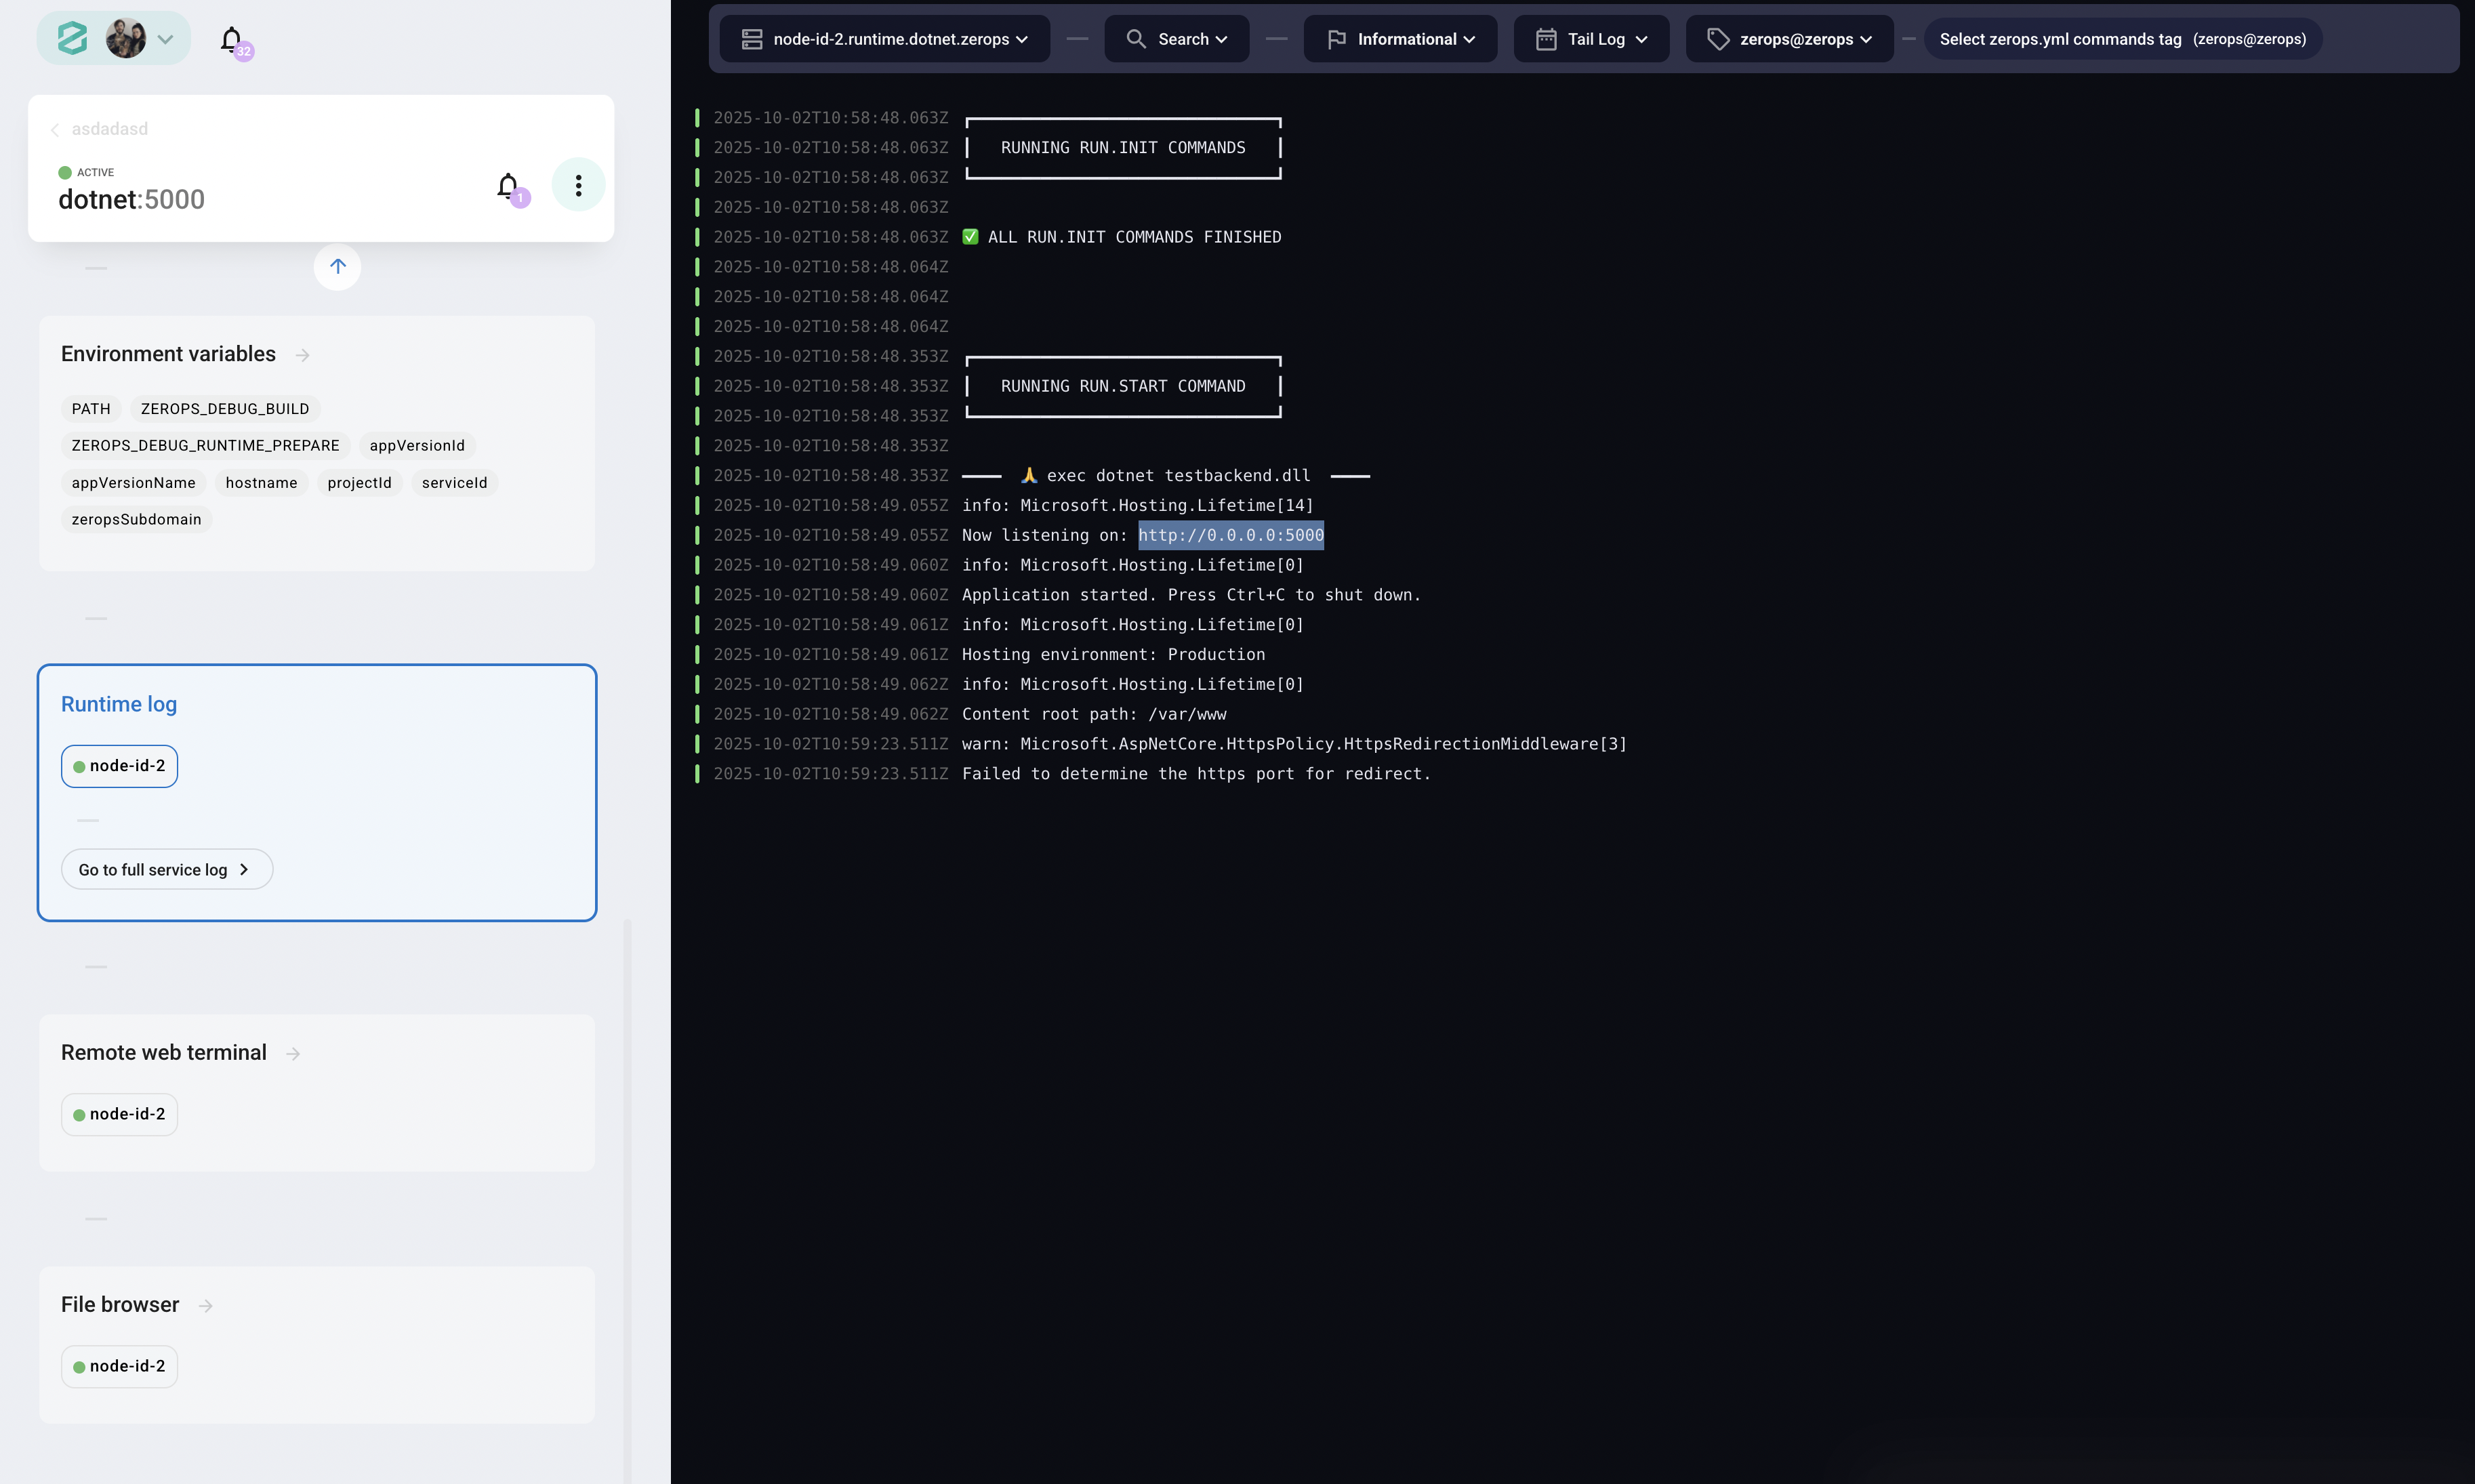Open the zerops@zerops tag dropdown
This screenshot has height=1484, width=2475.
tap(1789, 39)
